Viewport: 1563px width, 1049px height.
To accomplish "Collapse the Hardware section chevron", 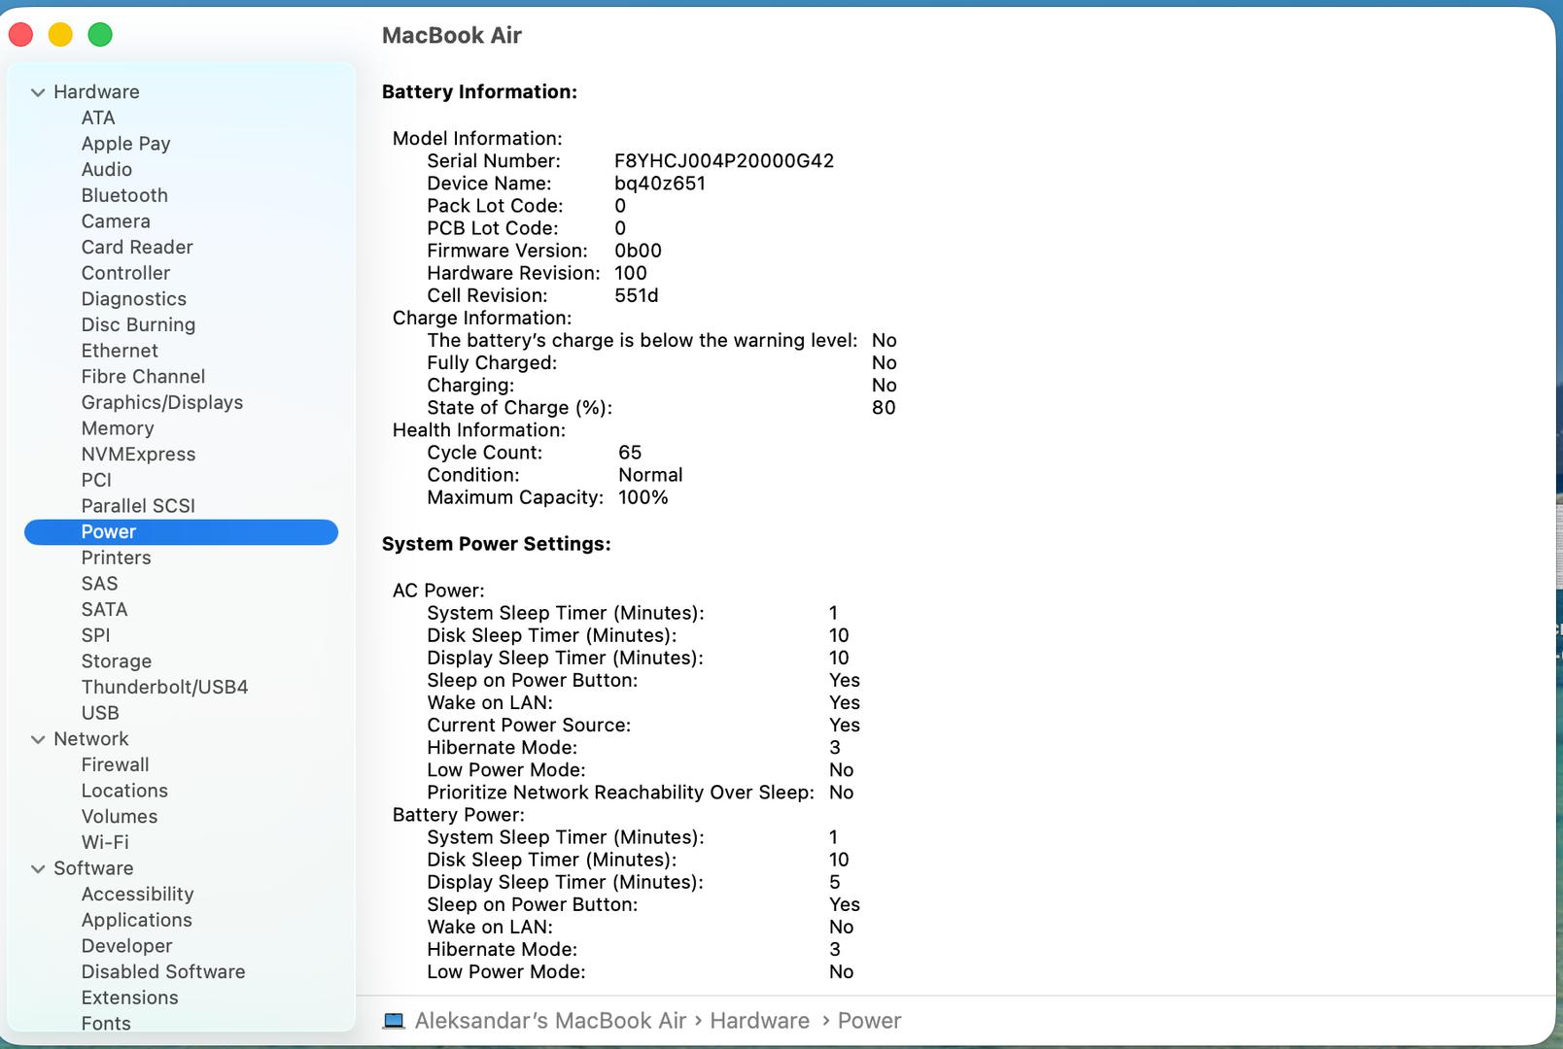I will pos(38,92).
